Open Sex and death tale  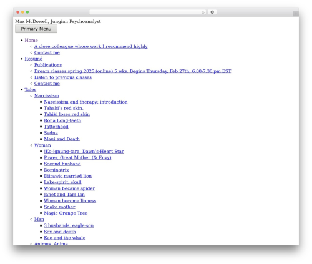tap(60, 232)
